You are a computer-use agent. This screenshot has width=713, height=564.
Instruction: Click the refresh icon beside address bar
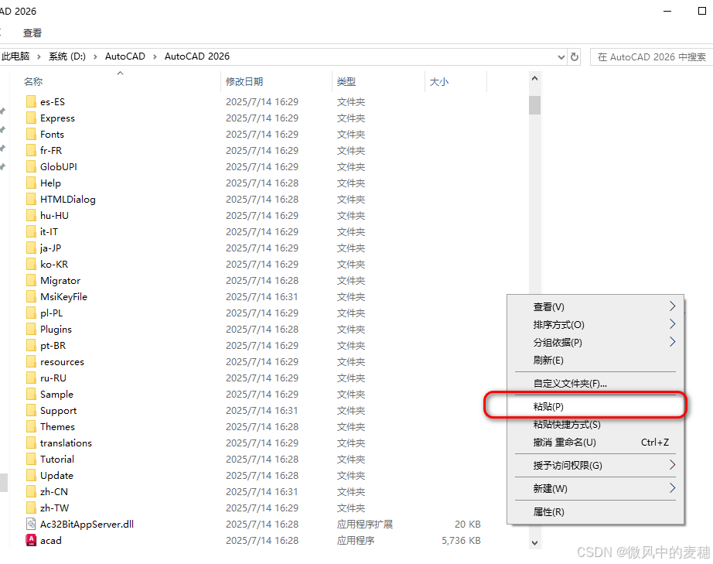[575, 56]
